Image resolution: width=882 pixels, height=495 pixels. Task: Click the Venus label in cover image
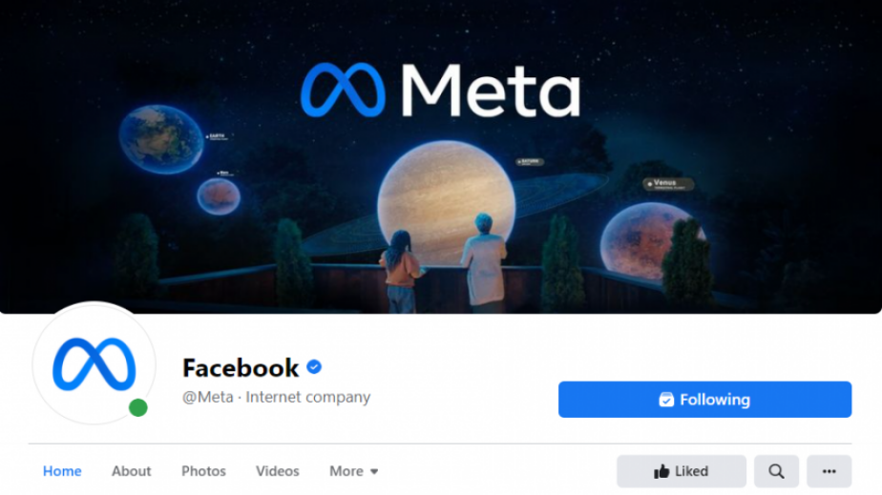point(668,184)
